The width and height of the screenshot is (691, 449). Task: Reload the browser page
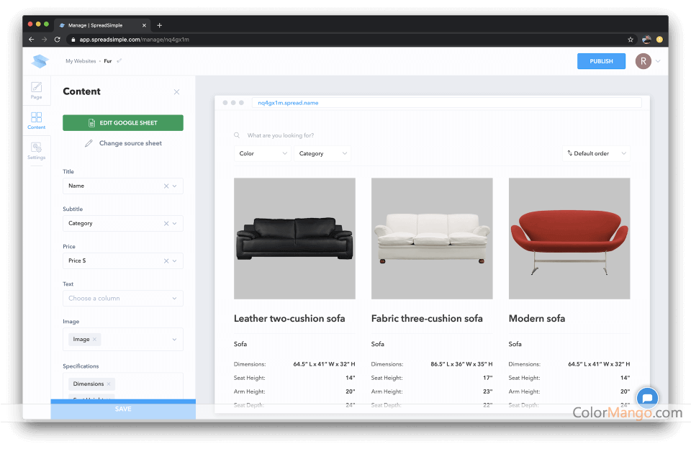(58, 40)
